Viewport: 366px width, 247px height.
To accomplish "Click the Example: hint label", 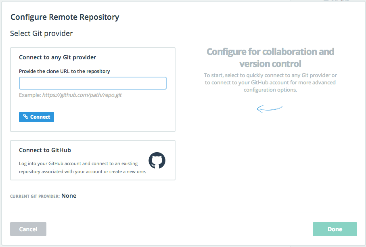I will point(30,95).
